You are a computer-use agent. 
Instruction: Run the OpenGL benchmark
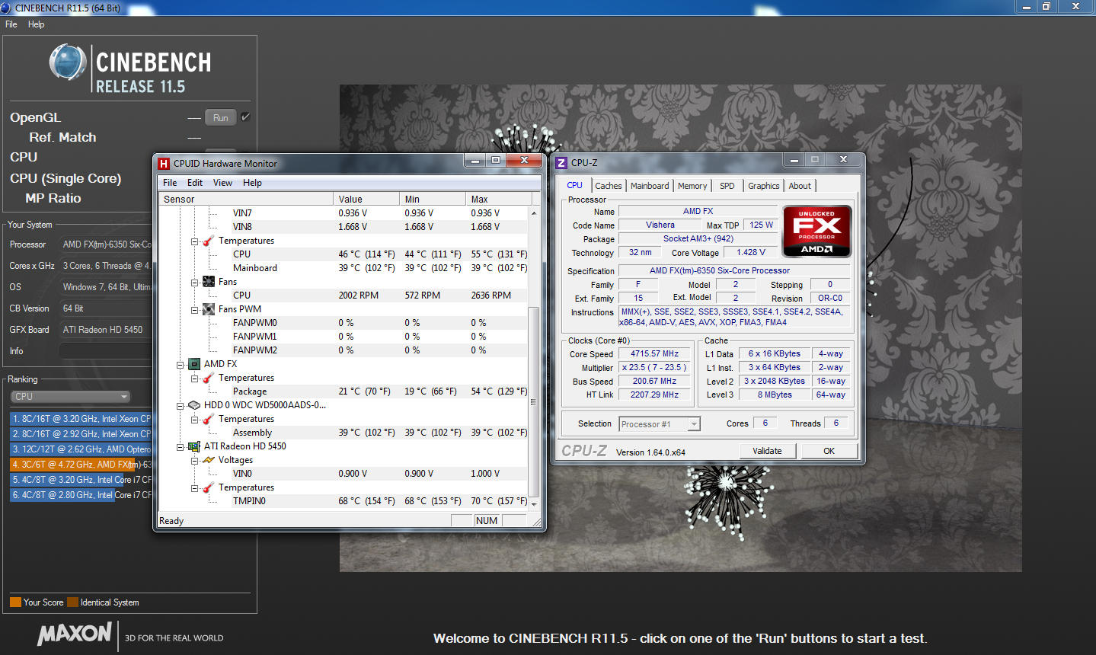coord(220,118)
